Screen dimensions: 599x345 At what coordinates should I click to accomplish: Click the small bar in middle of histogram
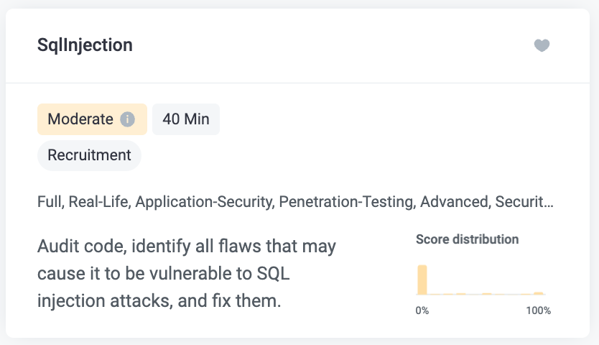[x=487, y=294]
